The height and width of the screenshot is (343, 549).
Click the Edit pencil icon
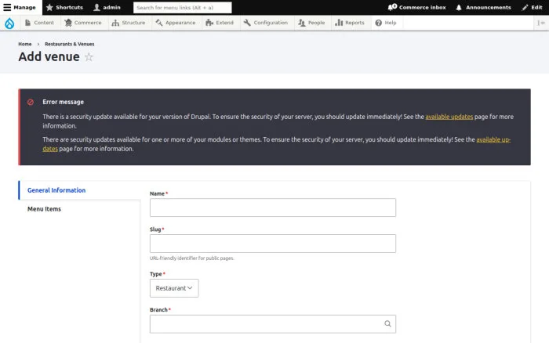[x=525, y=7]
